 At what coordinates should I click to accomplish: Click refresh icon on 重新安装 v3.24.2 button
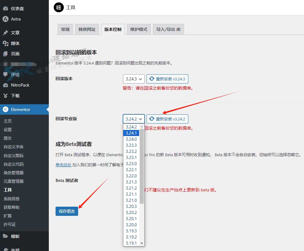point(152,119)
